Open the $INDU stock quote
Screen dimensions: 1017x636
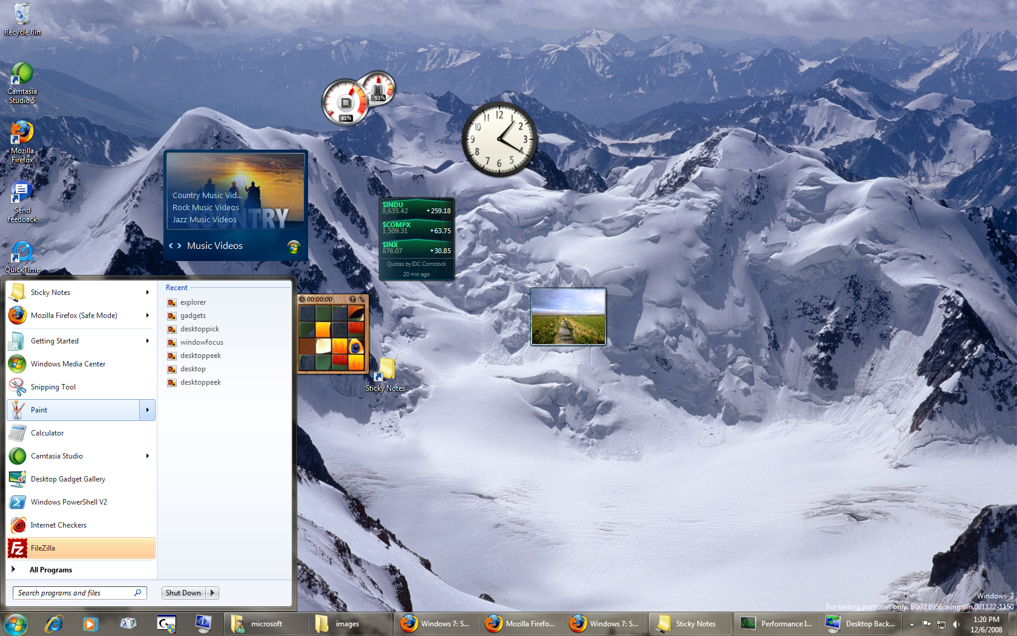coord(416,208)
